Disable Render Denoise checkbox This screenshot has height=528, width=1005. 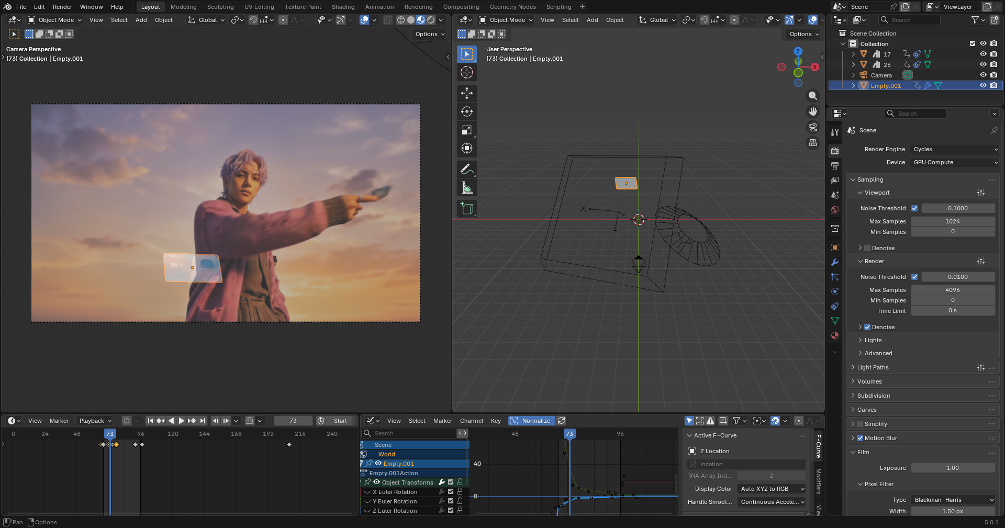tap(867, 327)
